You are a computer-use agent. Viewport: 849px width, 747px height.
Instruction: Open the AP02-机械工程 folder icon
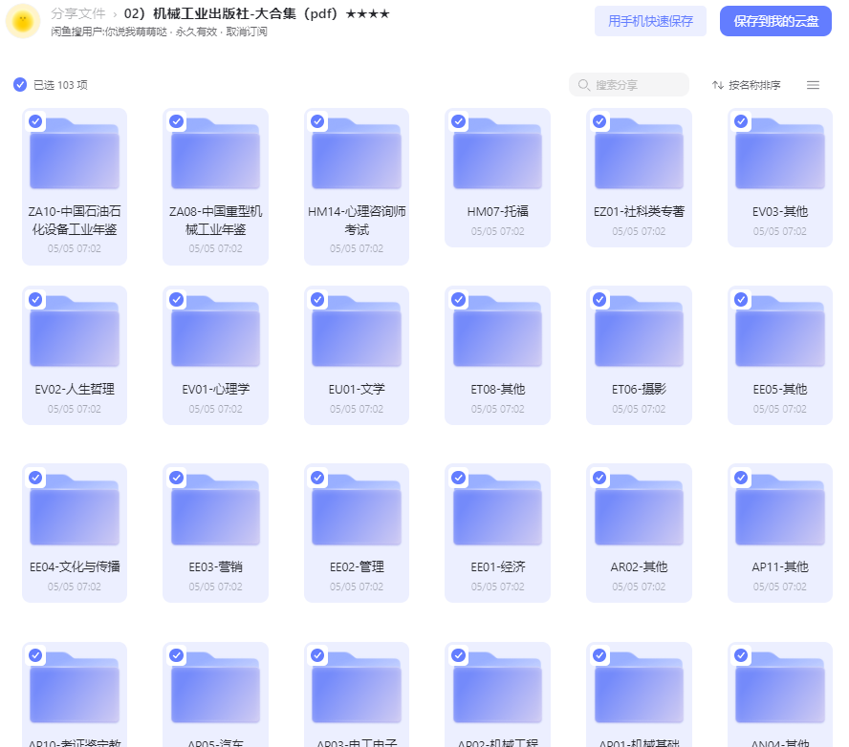click(x=497, y=688)
